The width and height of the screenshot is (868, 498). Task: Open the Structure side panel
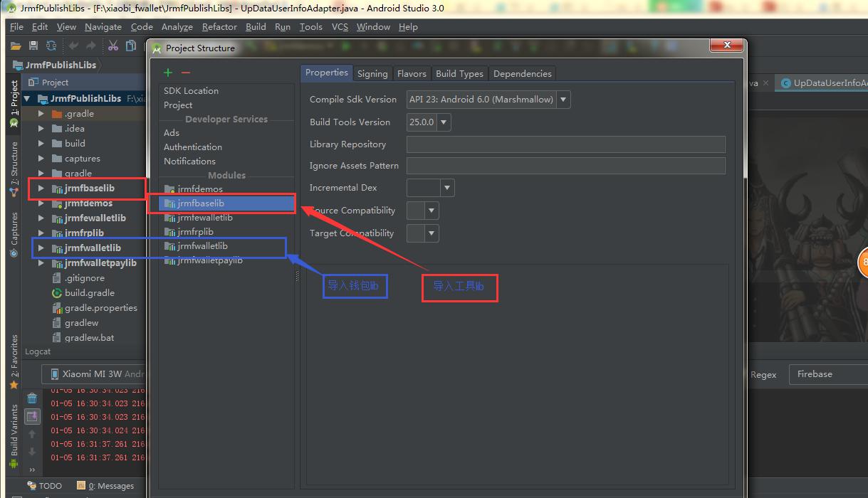[x=14, y=169]
